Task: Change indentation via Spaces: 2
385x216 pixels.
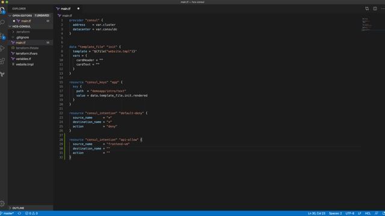Action: [x=335, y=214]
